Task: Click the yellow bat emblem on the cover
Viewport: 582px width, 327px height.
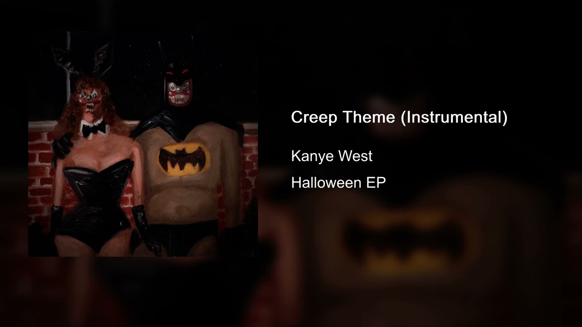Action: (184, 159)
